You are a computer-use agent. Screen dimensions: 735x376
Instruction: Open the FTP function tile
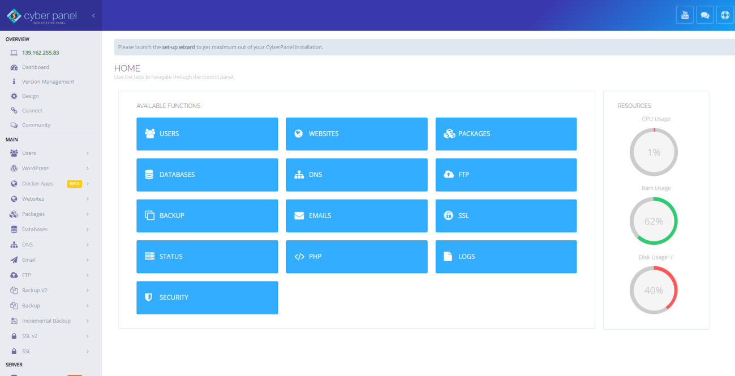pyautogui.click(x=506, y=175)
